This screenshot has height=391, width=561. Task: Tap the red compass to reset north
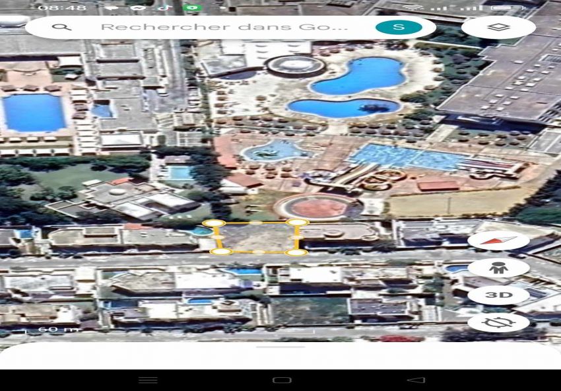tap(498, 240)
